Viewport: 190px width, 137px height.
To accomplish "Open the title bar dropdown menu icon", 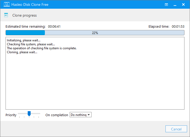I will tap(166, 5).
